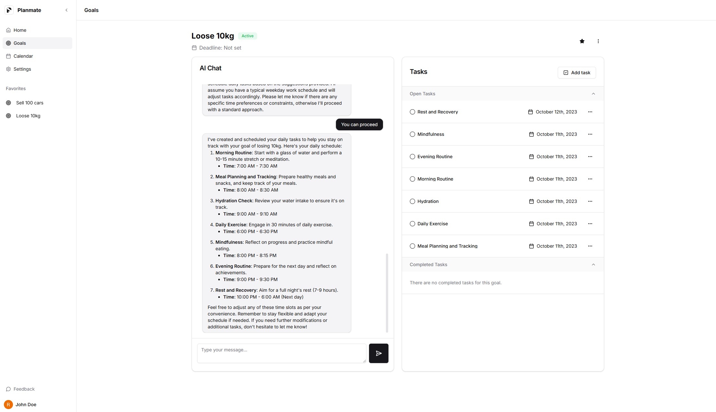Toggle the Daily Exercise task checkbox
Image resolution: width=716 pixels, height=412 pixels.
[412, 224]
